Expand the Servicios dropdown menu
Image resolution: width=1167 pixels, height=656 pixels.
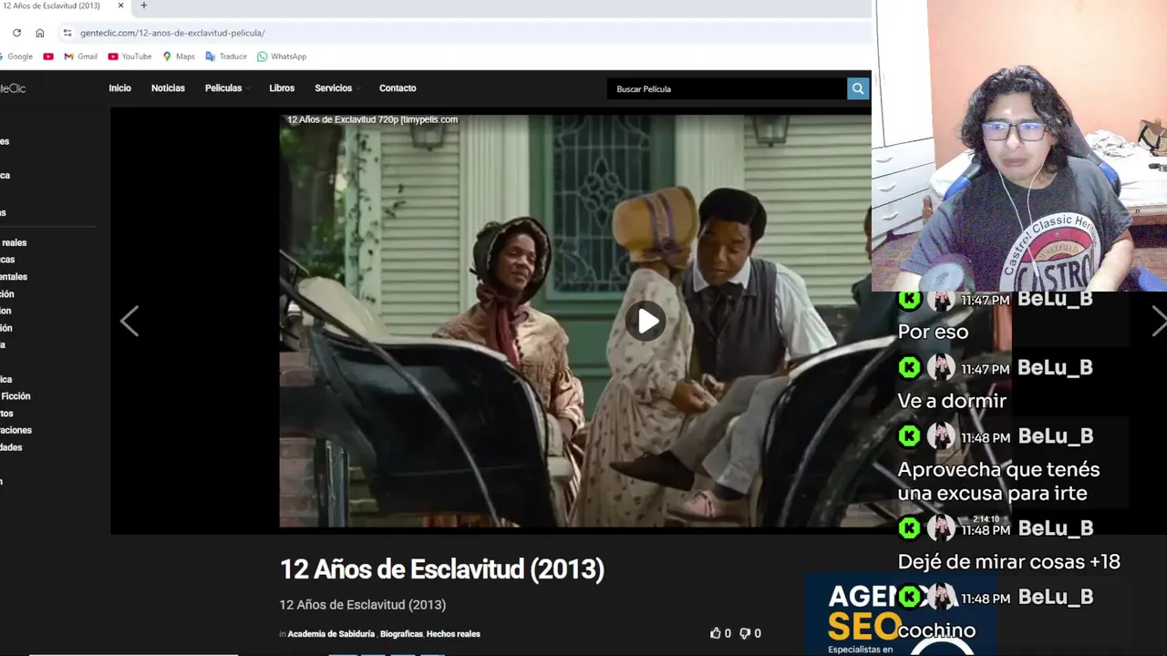pyautogui.click(x=337, y=88)
